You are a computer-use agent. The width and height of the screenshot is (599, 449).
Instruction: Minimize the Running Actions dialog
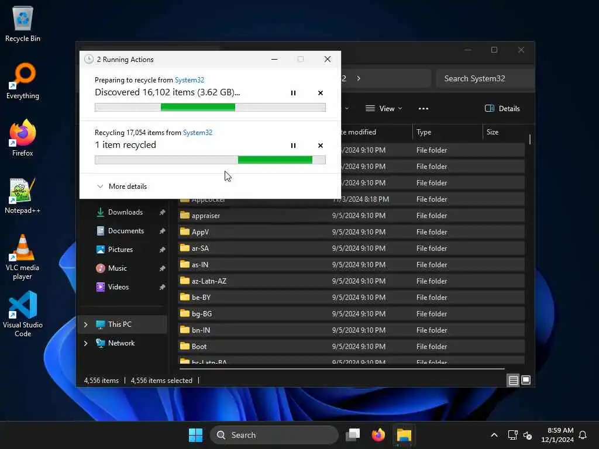(x=274, y=59)
